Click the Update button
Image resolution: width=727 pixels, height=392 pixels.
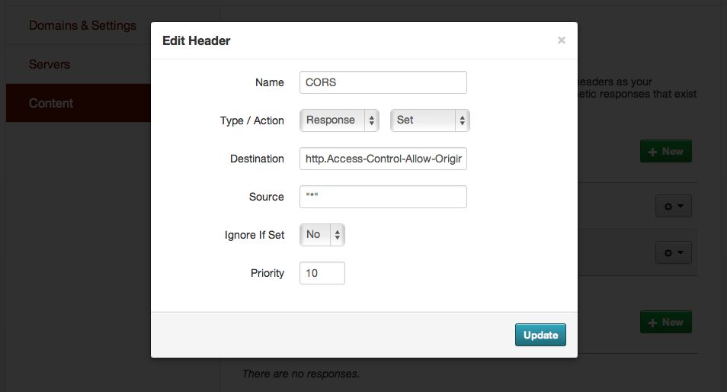pyautogui.click(x=540, y=335)
